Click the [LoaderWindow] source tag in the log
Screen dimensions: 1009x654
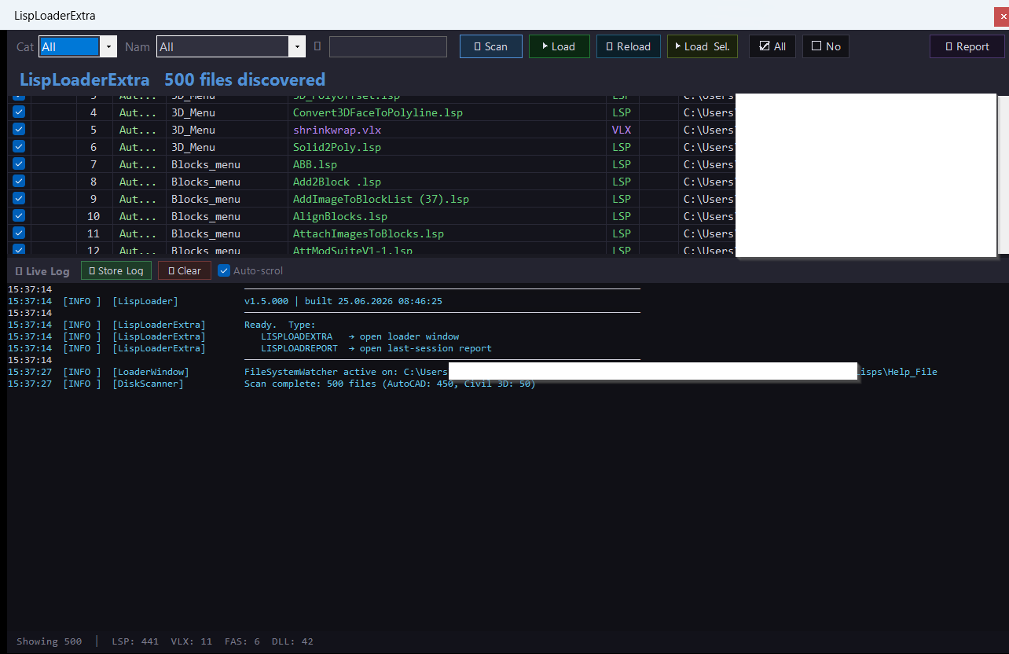pyautogui.click(x=151, y=372)
